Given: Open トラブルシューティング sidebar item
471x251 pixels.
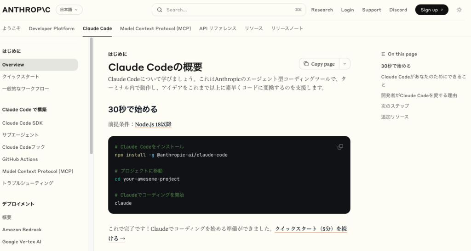Looking at the screenshot, I should click(x=28, y=183).
